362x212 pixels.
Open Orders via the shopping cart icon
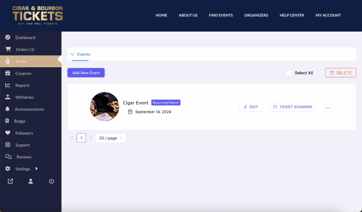[x=8, y=49]
